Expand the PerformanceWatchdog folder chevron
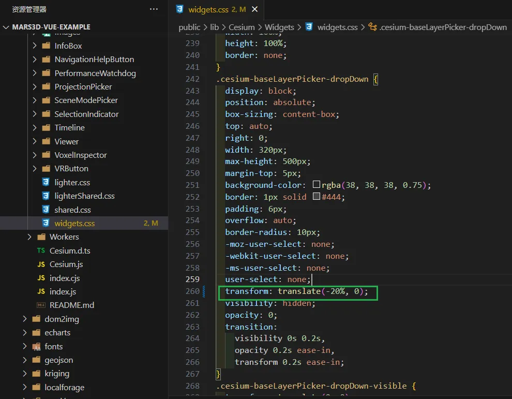Image resolution: width=512 pixels, height=399 pixels. [35, 73]
